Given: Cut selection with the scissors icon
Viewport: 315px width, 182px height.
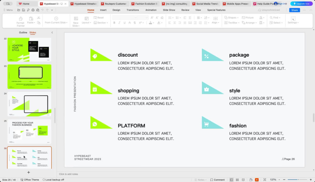Looking at the screenshot, I should click(x=38, y=18).
